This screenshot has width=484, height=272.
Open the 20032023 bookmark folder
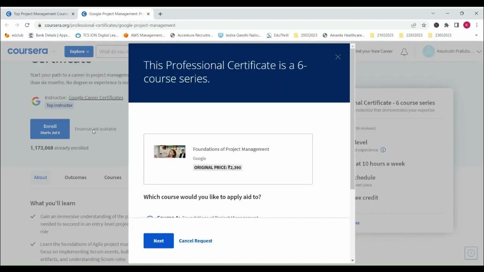click(x=306, y=35)
